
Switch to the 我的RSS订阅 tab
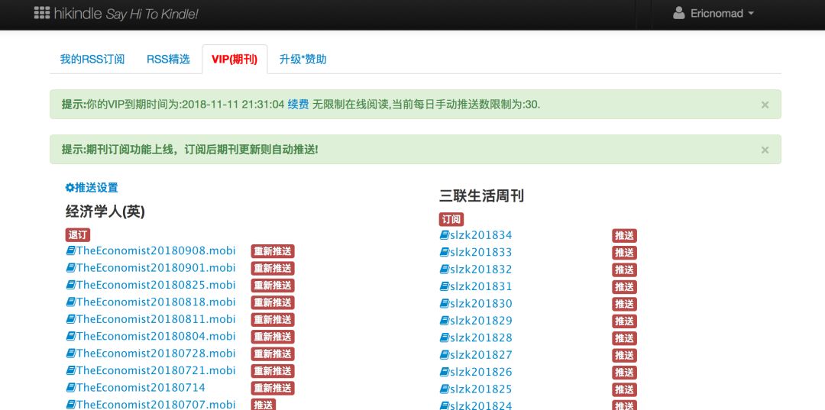92,60
